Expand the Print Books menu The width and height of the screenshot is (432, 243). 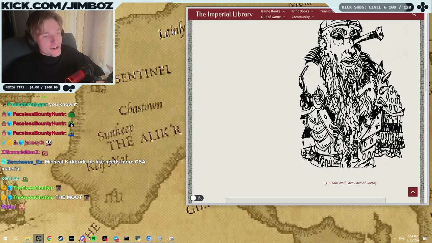302,11
